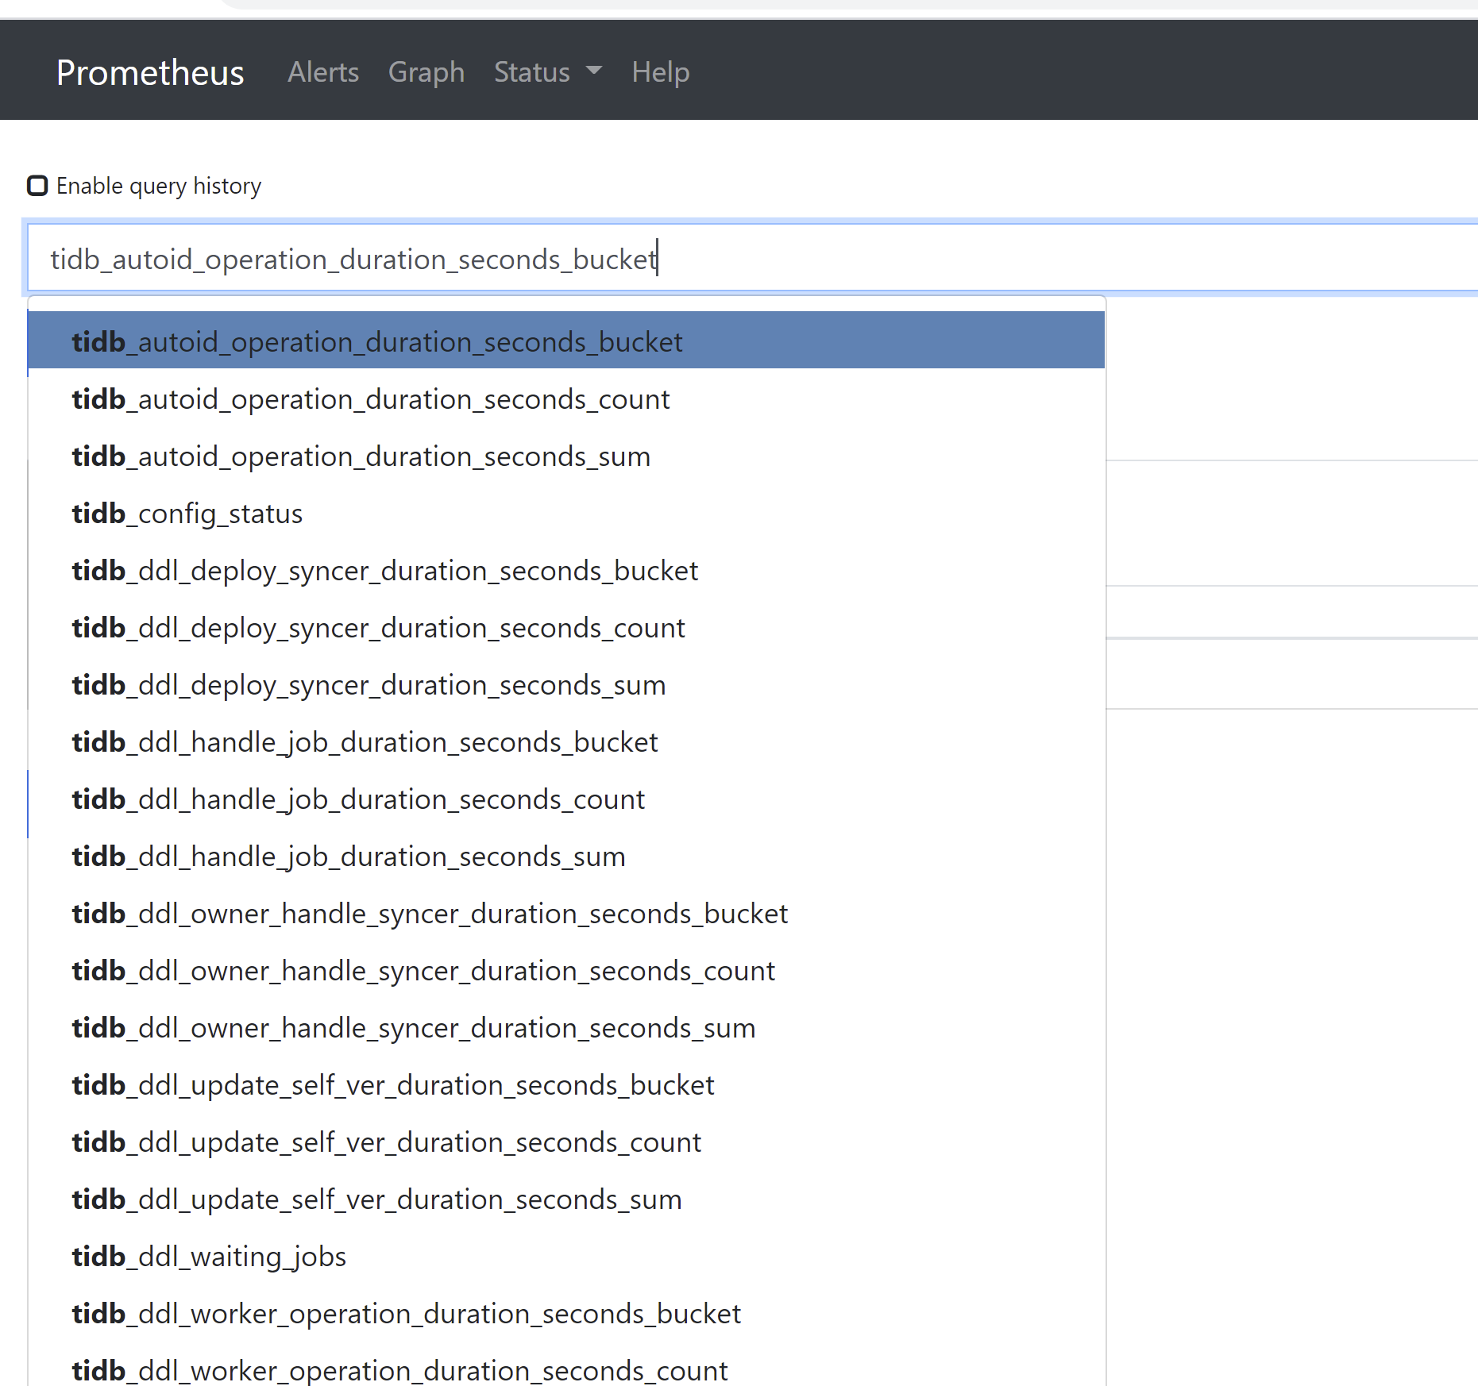Image resolution: width=1478 pixels, height=1386 pixels.
Task: Choose tidb_ddl_owner_handle_syncer_duration_seconds_count
Action: tap(566, 970)
